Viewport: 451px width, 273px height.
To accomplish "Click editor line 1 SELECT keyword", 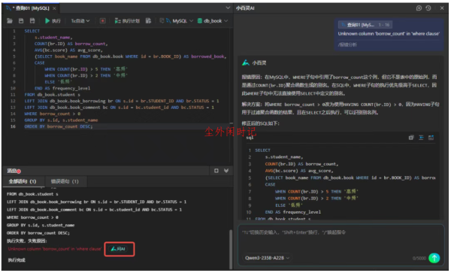I will pyautogui.click(x=32, y=31).
